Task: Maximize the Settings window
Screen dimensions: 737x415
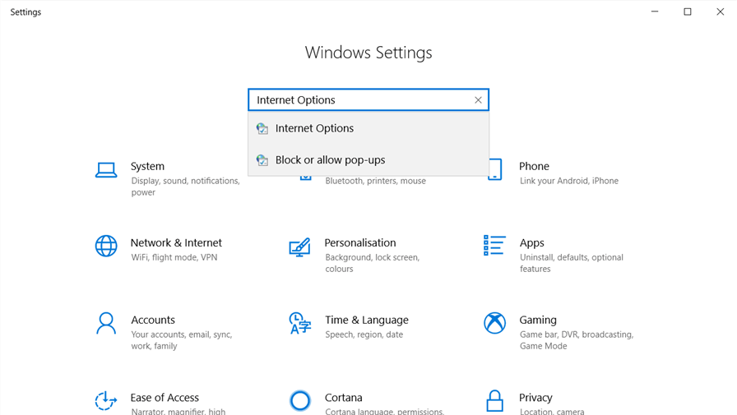Action: [x=688, y=12]
